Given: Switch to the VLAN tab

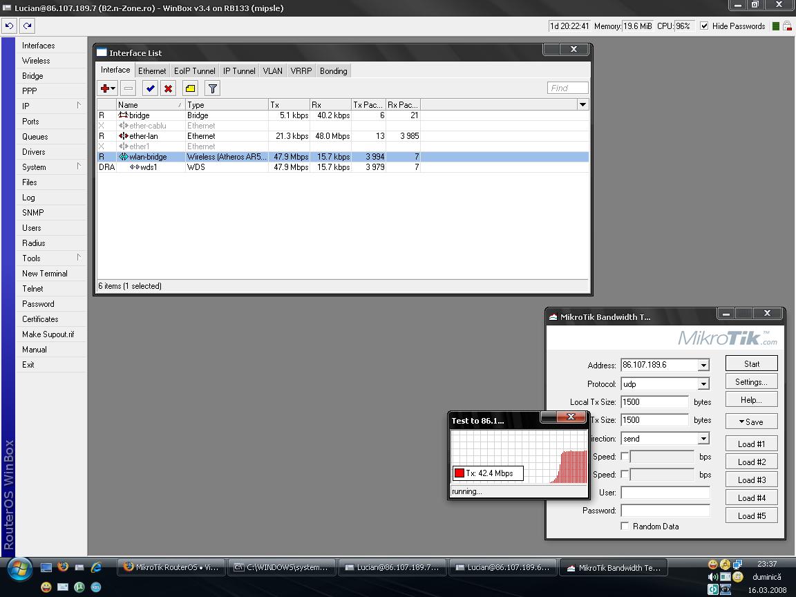Looking at the screenshot, I should pos(273,71).
